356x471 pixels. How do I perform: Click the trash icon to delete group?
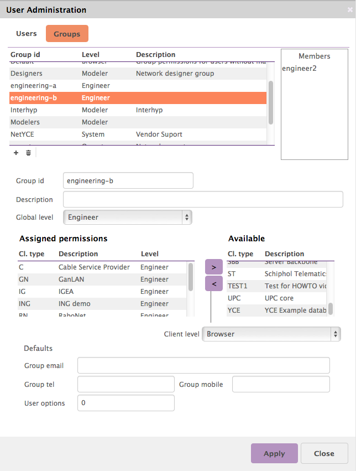(28, 153)
